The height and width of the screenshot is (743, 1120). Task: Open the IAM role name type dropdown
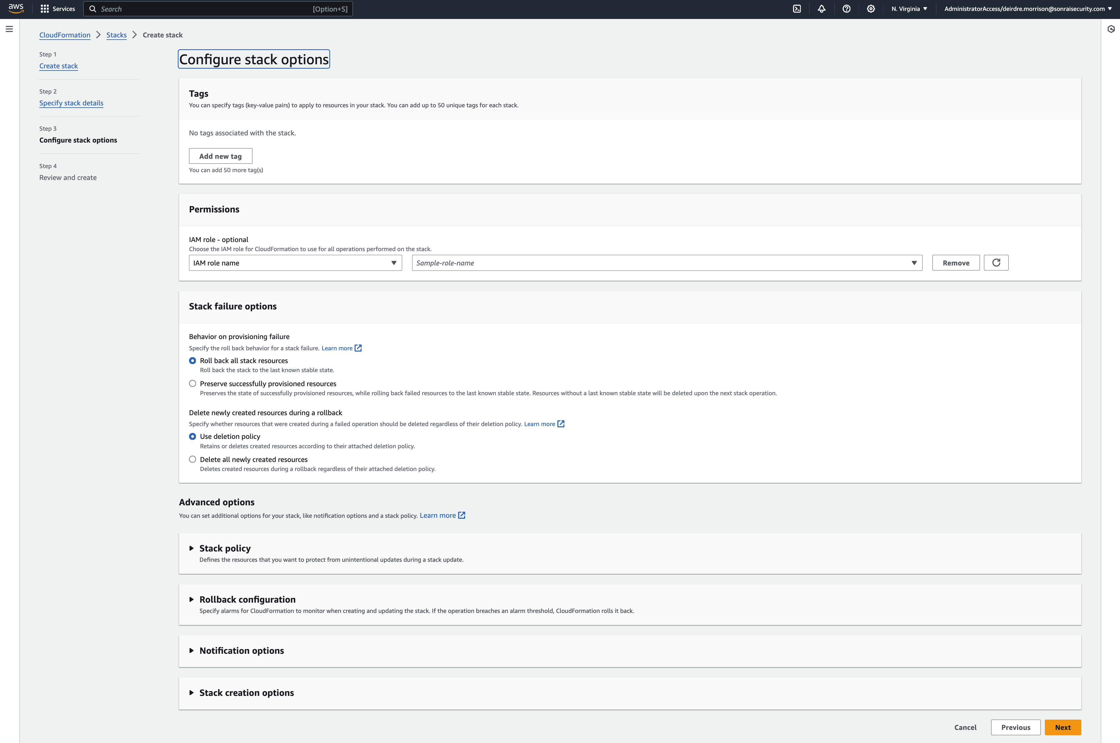[x=295, y=263]
